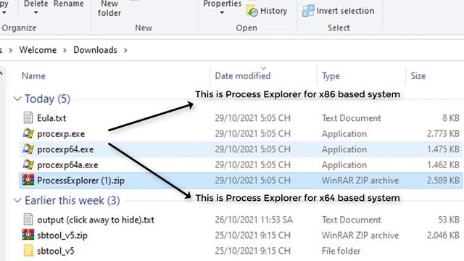This screenshot has width=464, height=261.
Task: Select the Eula.txt file name
Action: click(x=51, y=118)
